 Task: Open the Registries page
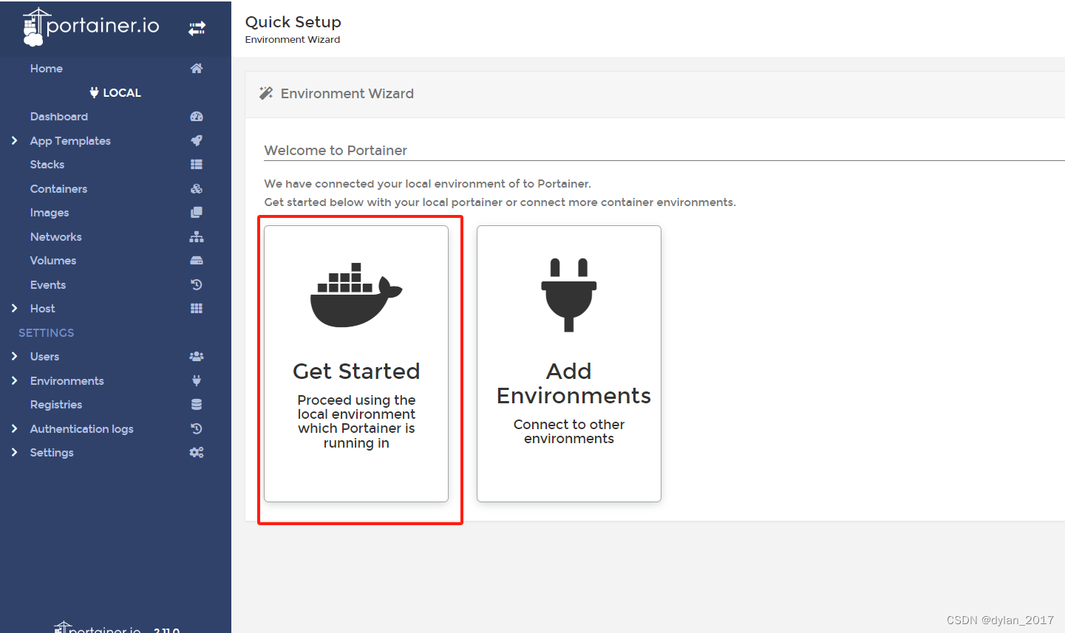tap(56, 405)
